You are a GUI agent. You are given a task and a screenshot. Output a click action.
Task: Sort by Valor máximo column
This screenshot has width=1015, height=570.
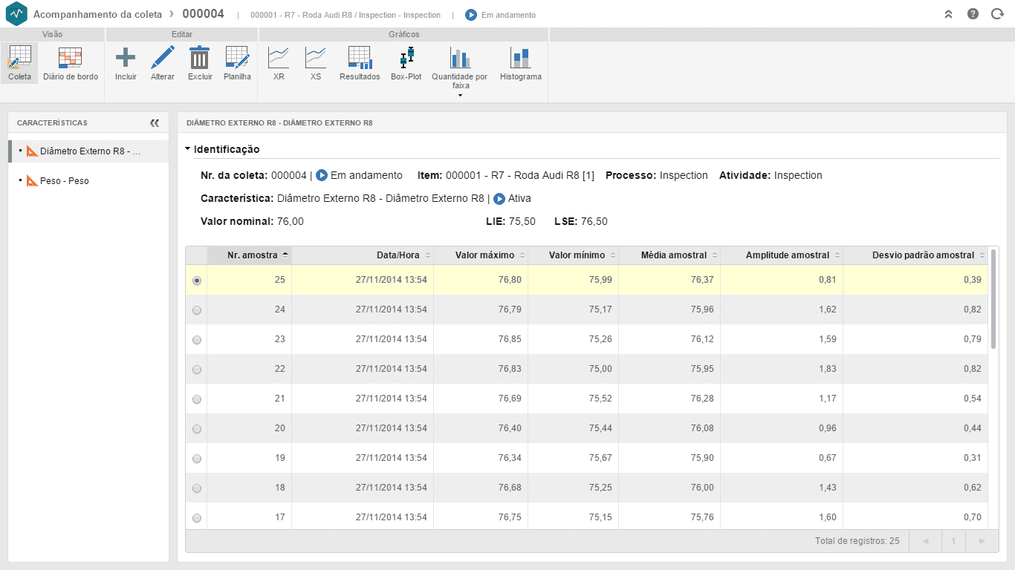click(481, 255)
